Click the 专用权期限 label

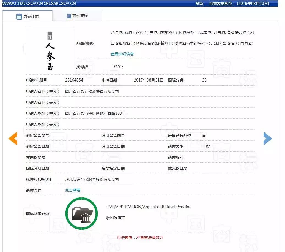[36, 157]
